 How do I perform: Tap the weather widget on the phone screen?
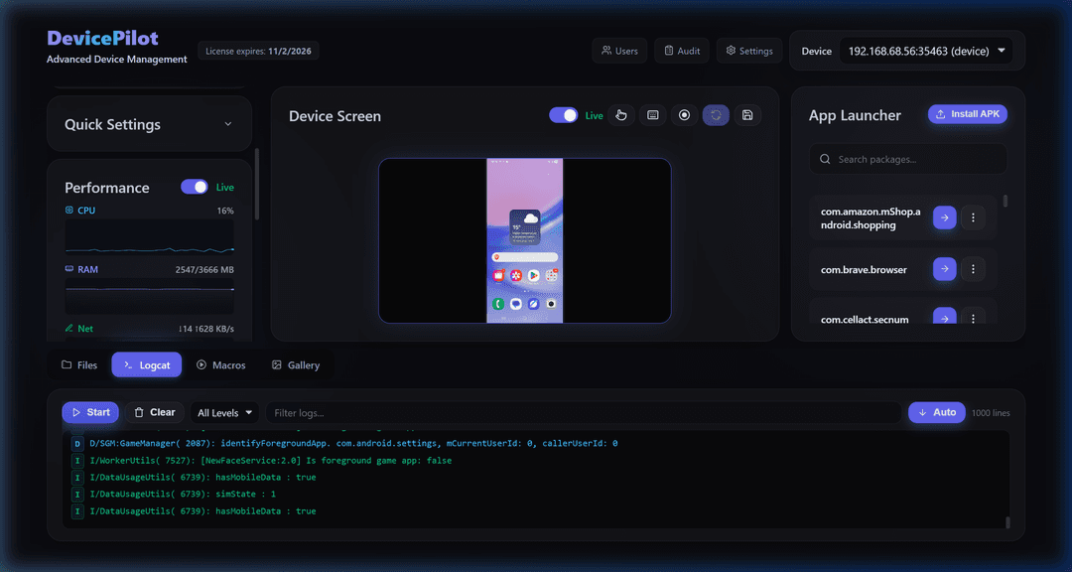[524, 227]
